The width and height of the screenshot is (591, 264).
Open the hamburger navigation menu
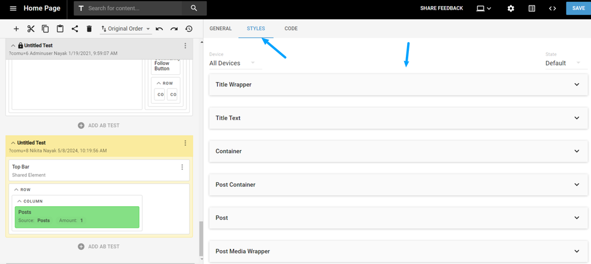(13, 8)
